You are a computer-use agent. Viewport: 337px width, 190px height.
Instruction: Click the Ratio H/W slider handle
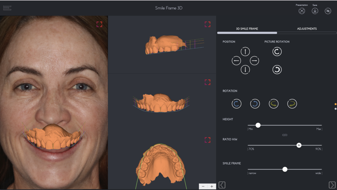pos(299,145)
